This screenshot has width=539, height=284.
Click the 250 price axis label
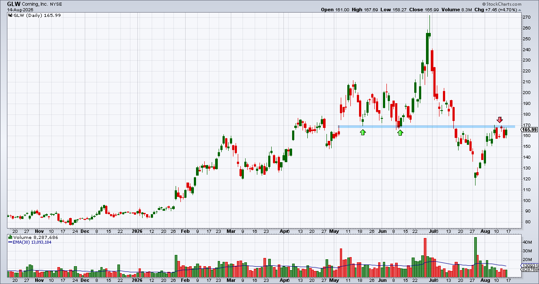(526, 39)
